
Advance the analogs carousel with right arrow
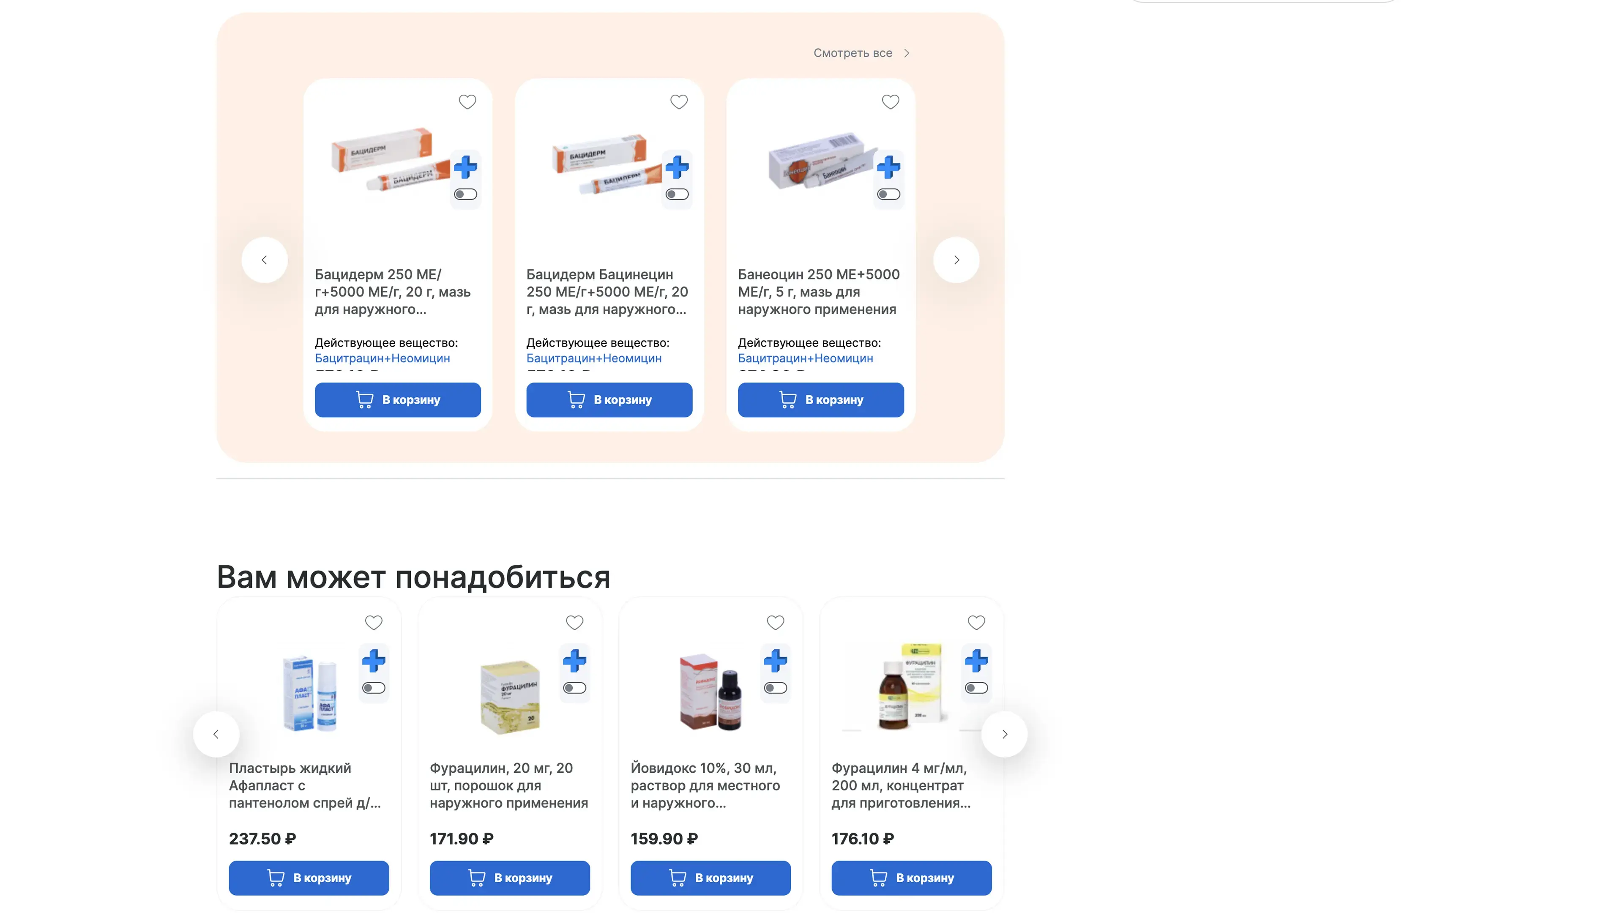[x=956, y=260]
